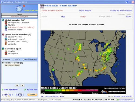
Task: Click the Donate button
Action: point(32,95)
